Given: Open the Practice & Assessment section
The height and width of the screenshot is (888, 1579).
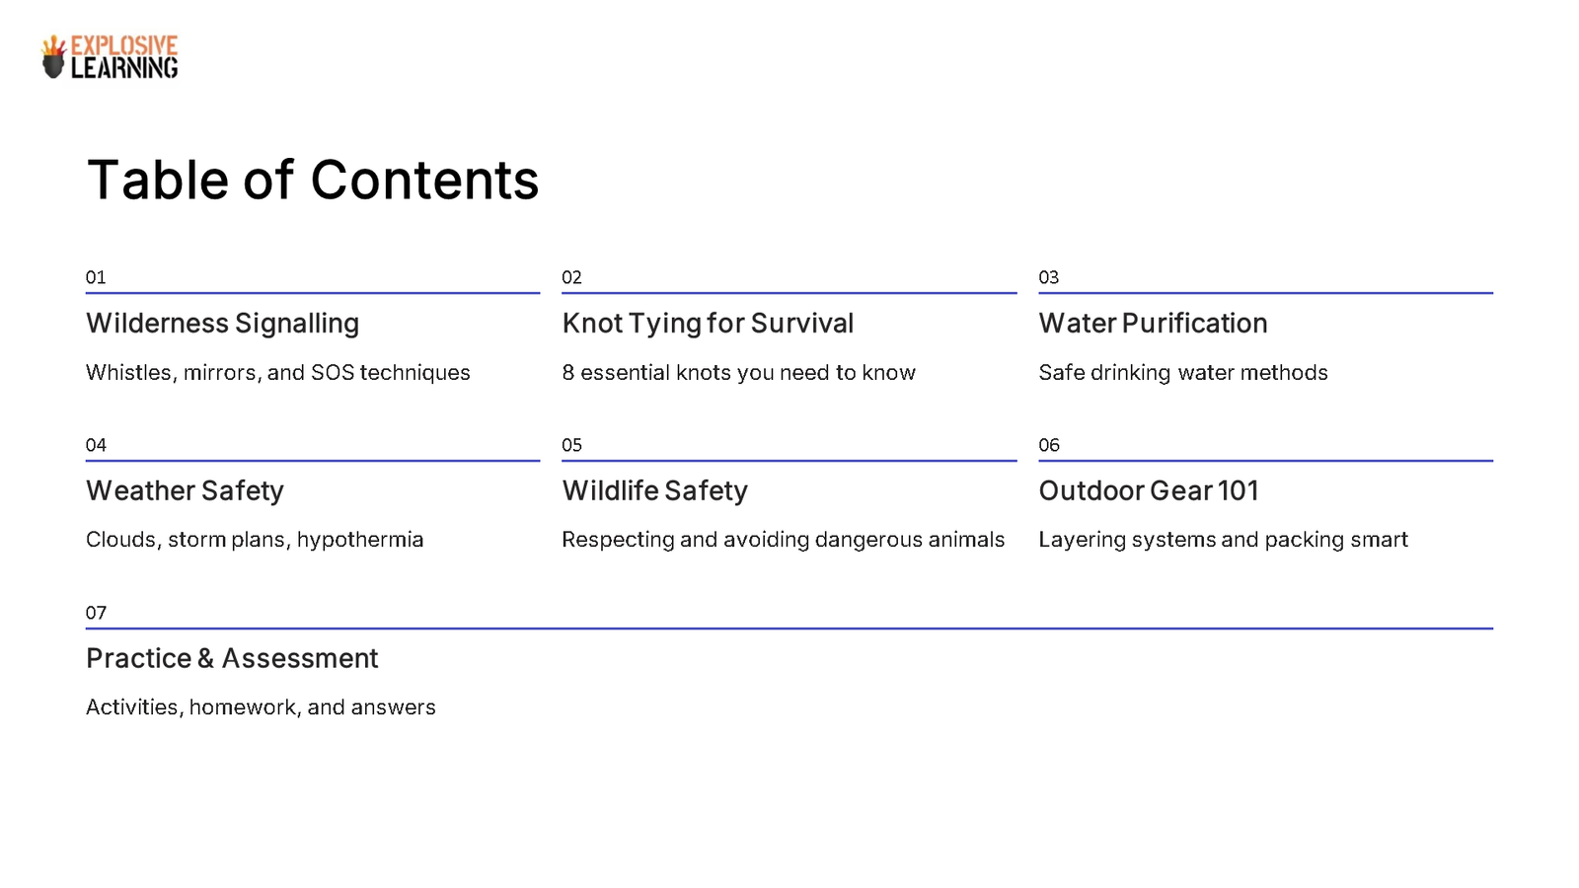Looking at the screenshot, I should [232, 658].
